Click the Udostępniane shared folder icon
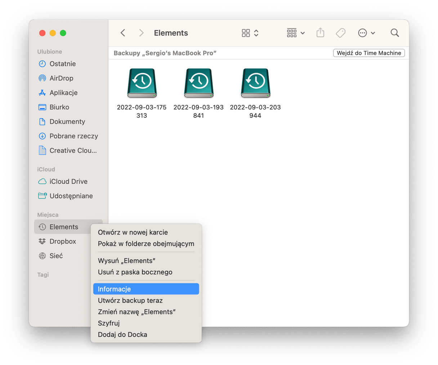 42,196
